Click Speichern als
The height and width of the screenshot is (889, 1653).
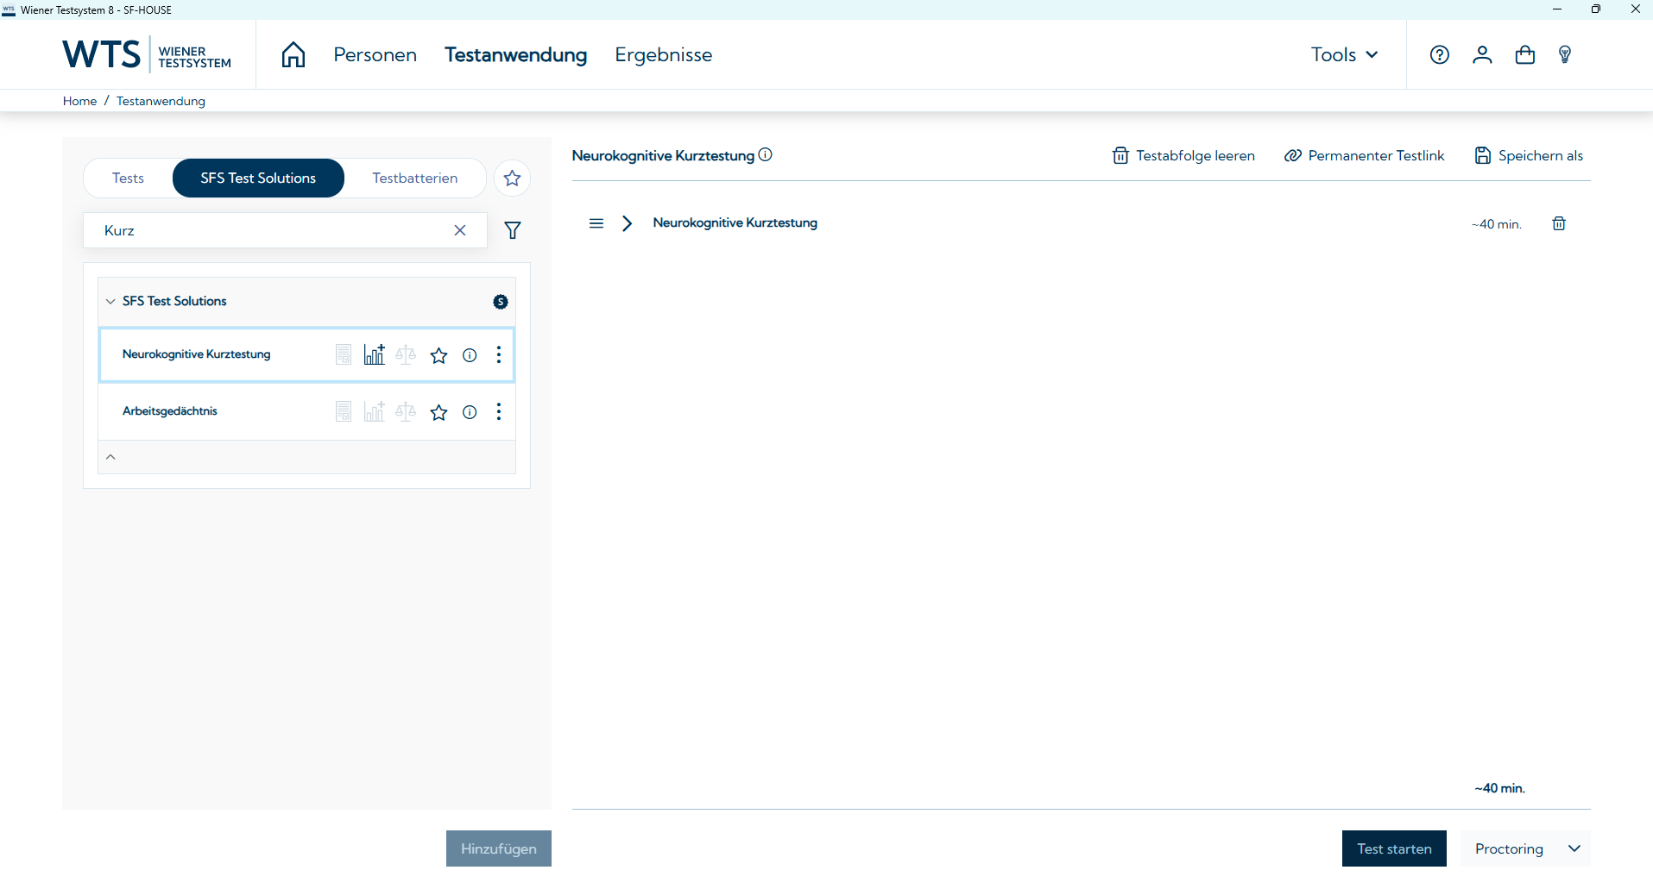1529,155
